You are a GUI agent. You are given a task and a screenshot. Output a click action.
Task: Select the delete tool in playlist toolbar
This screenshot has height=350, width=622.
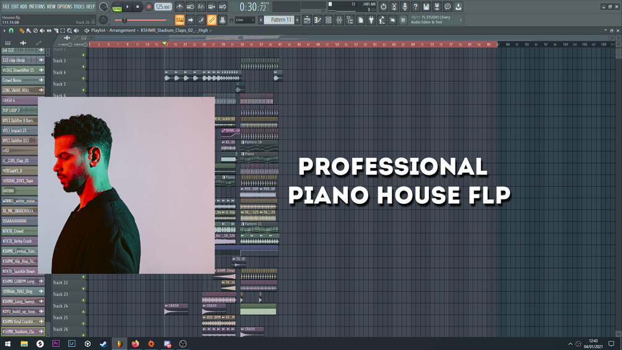35,30
